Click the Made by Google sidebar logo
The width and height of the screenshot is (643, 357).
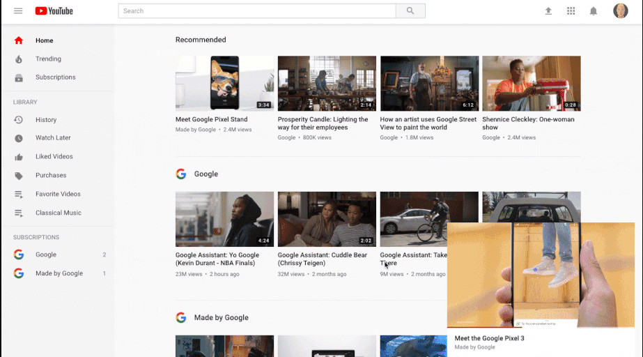point(18,273)
